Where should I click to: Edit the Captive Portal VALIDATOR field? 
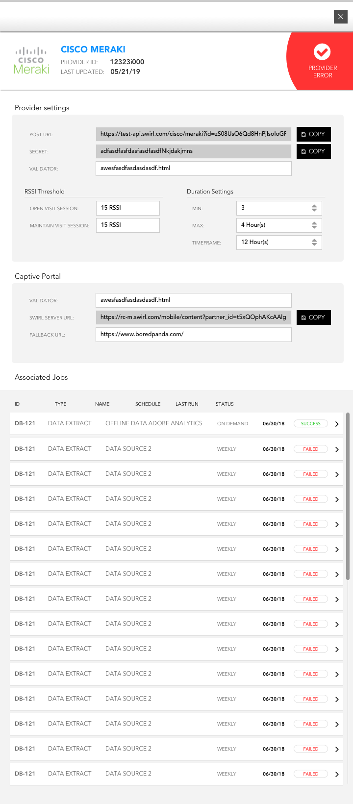click(x=194, y=300)
